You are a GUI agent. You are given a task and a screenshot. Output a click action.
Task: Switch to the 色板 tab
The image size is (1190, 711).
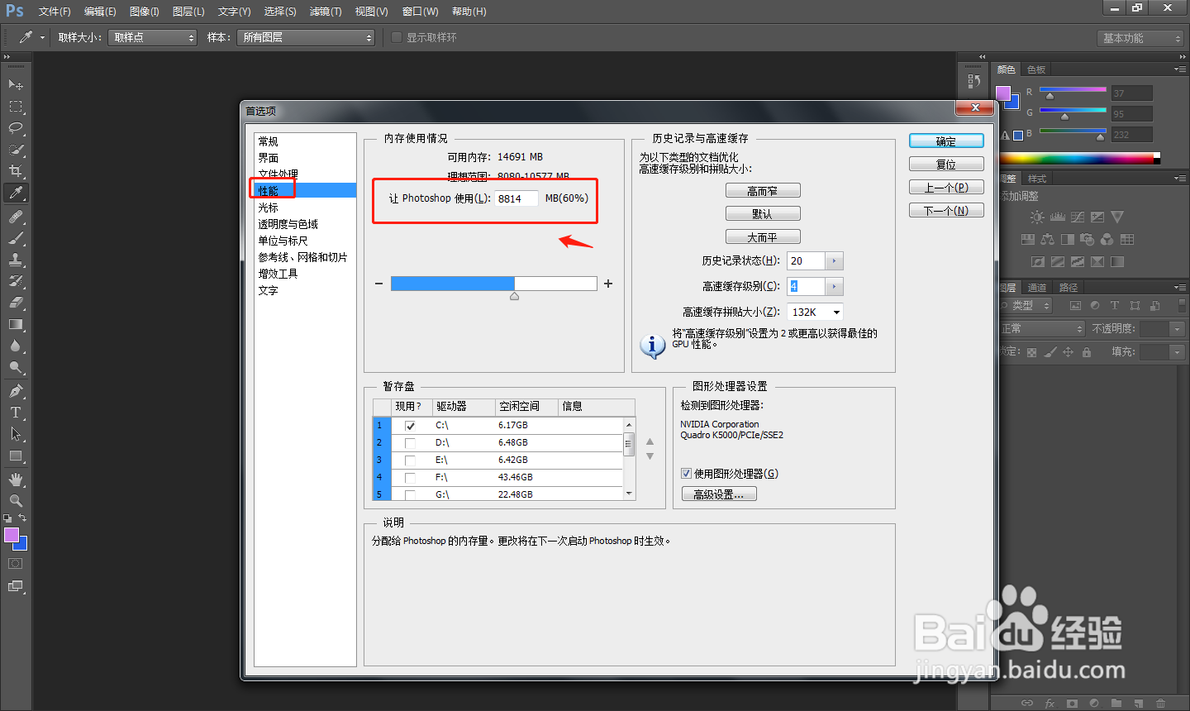tap(1036, 69)
